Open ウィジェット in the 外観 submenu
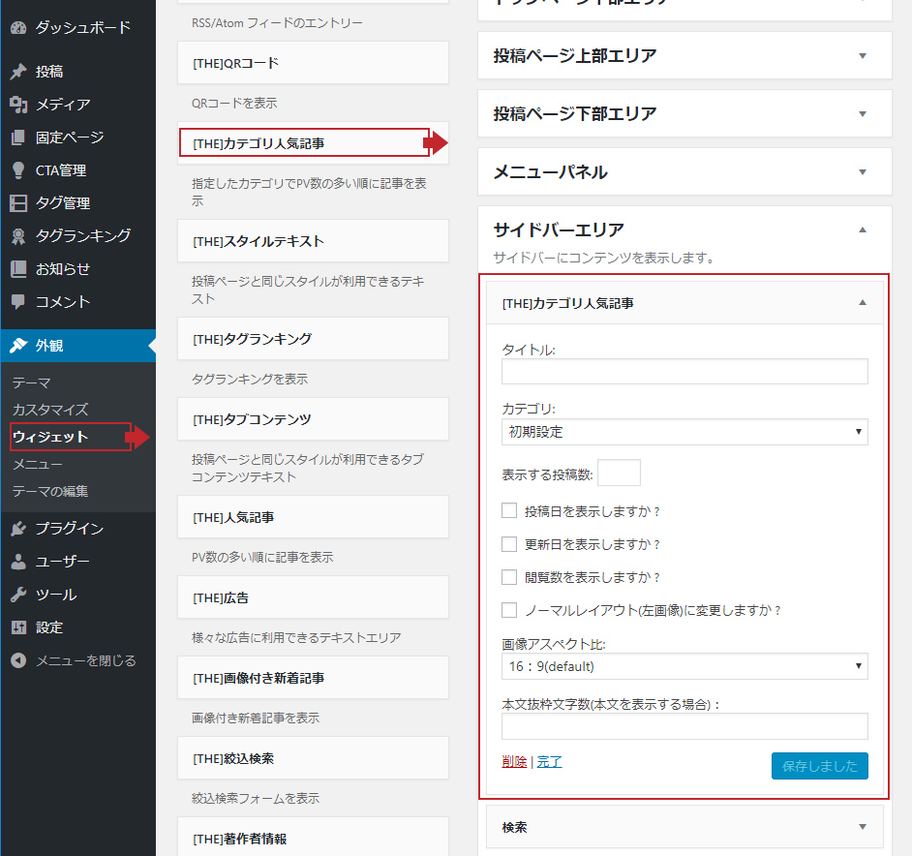Viewport: 912px width, 856px height. [x=50, y=437]
